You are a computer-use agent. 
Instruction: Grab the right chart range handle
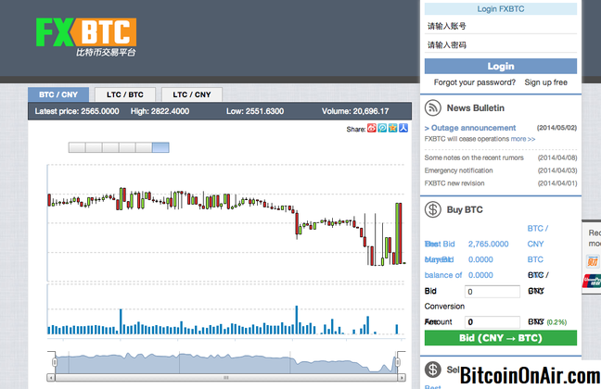click(398, 362)
